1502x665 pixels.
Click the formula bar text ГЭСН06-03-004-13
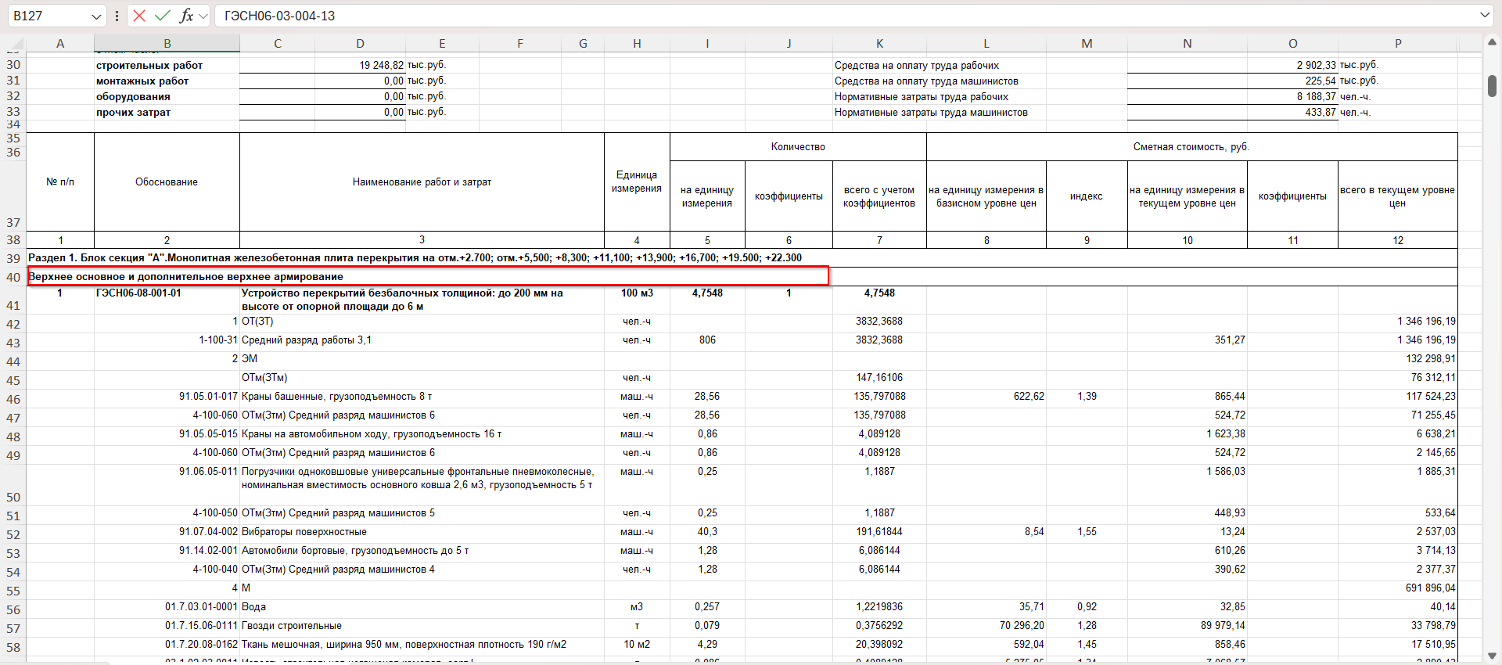(279, 16)
